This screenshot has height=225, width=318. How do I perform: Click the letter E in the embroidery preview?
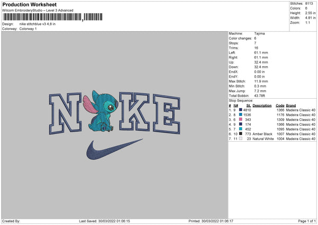click(x=166, y=114)
